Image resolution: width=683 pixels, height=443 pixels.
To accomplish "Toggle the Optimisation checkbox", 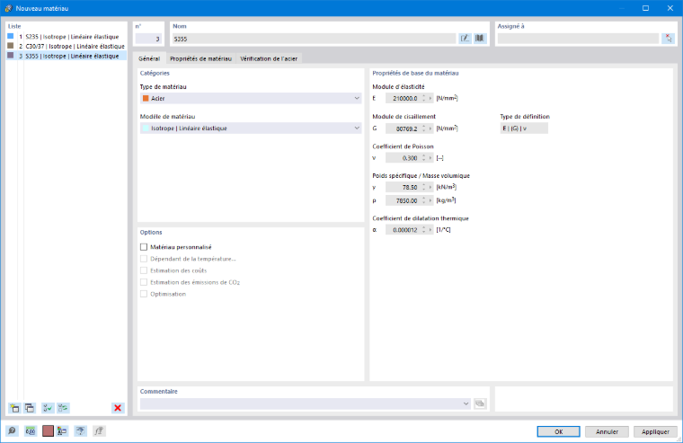I will pyautogui.click(x=144, y=294).
